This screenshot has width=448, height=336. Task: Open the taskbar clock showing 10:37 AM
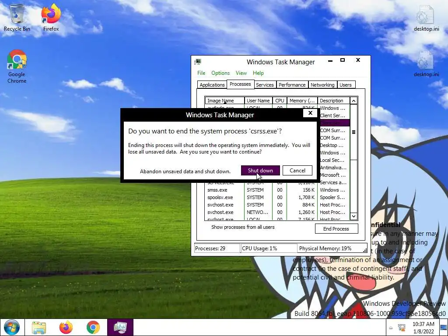point(423,327)
